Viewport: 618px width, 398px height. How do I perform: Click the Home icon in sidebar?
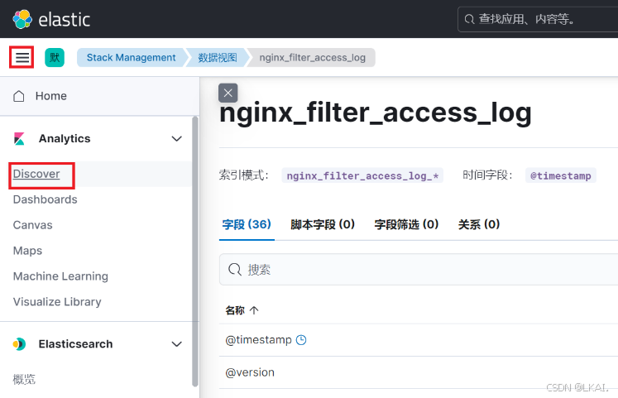point(19,96)
